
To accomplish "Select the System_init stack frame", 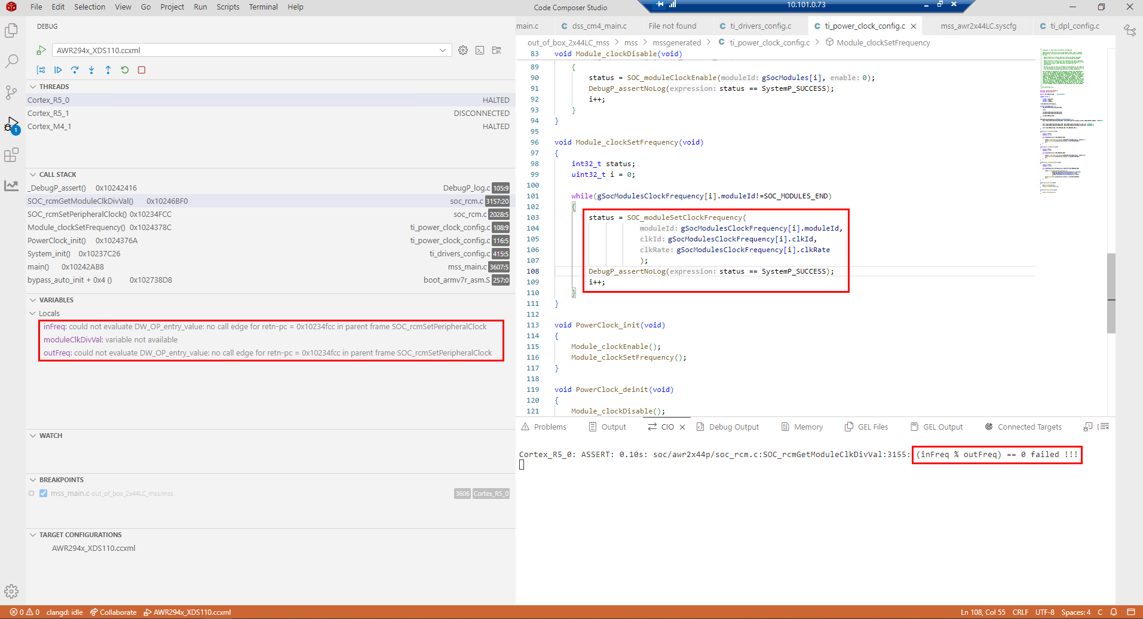I will (x=270, y=254).
